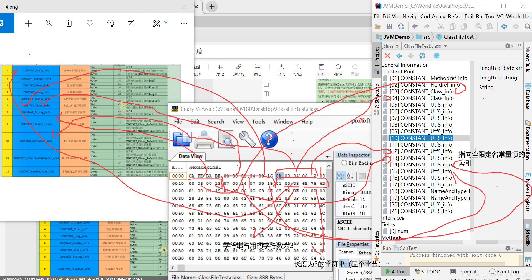Reload class file in jclasslib toolbar
Image resolution: width=532 pixels, height=280 pixels.
click(x=422, y=56)
